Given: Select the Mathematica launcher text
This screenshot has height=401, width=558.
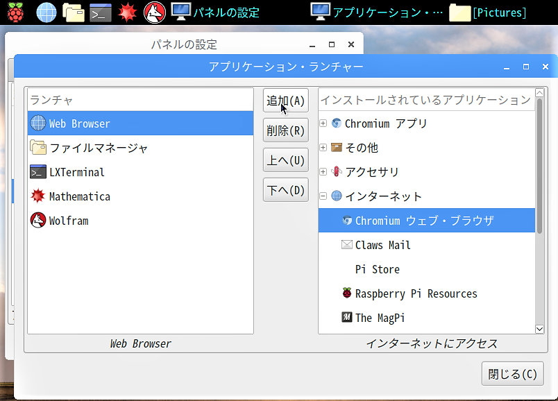Looking at the screenshot, I should point(80,196).
